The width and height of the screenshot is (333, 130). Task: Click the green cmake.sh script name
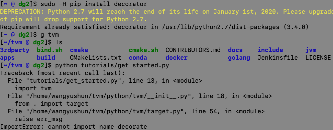(x=143, y=50)
